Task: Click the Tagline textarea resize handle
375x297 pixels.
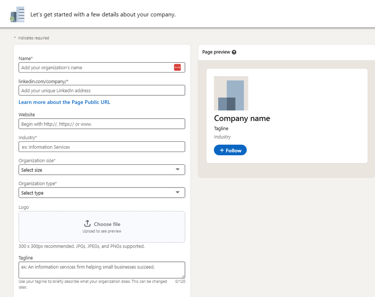Action: (183, 276)
